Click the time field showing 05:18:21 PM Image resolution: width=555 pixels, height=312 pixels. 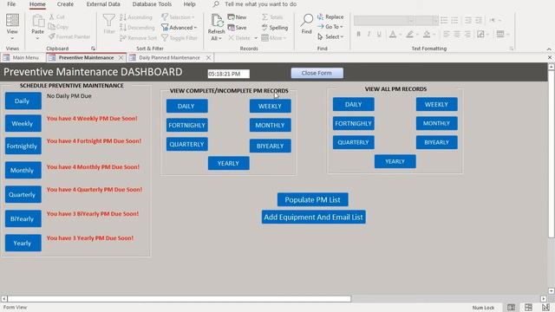coord(228,74)
